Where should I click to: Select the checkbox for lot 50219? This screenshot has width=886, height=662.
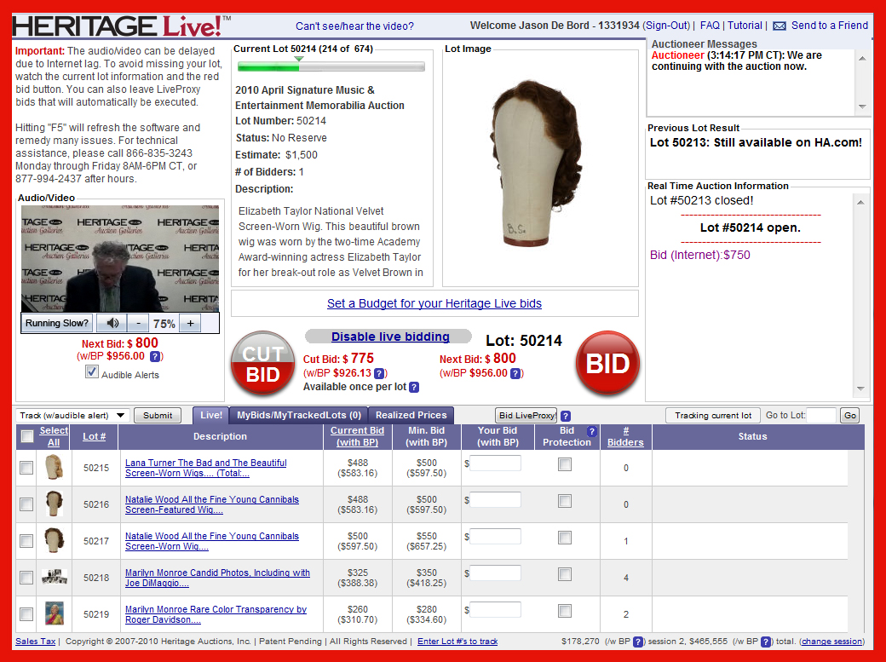click(x=26, y=614)
